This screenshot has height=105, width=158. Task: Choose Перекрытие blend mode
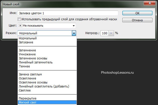27,98
